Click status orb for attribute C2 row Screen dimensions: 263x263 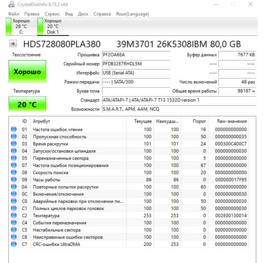coord(14,215)
